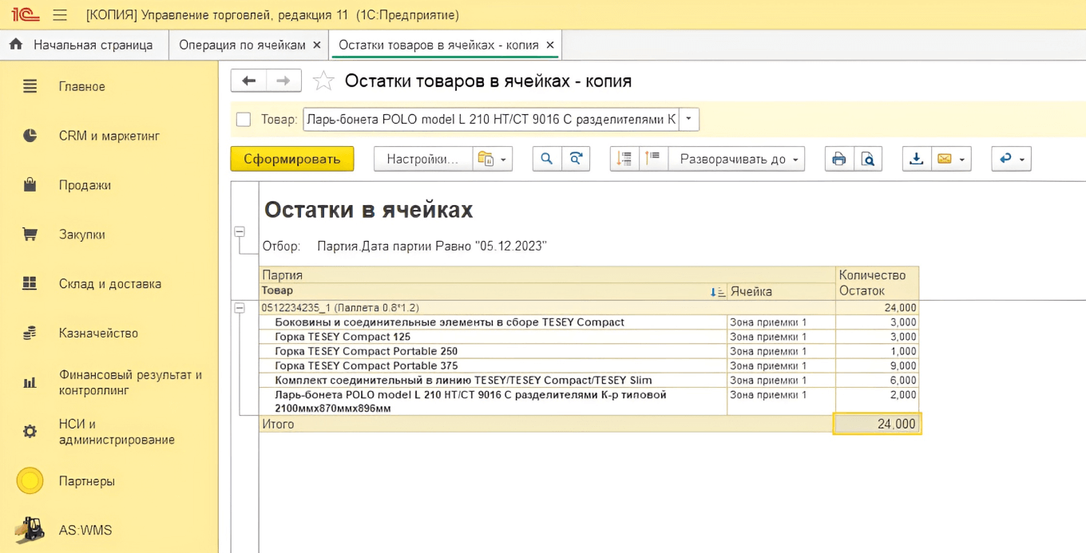The height and width of the screenshot is (553, 1086).
Task: Click the Expand all groups icon
Action: click(624, 159)
